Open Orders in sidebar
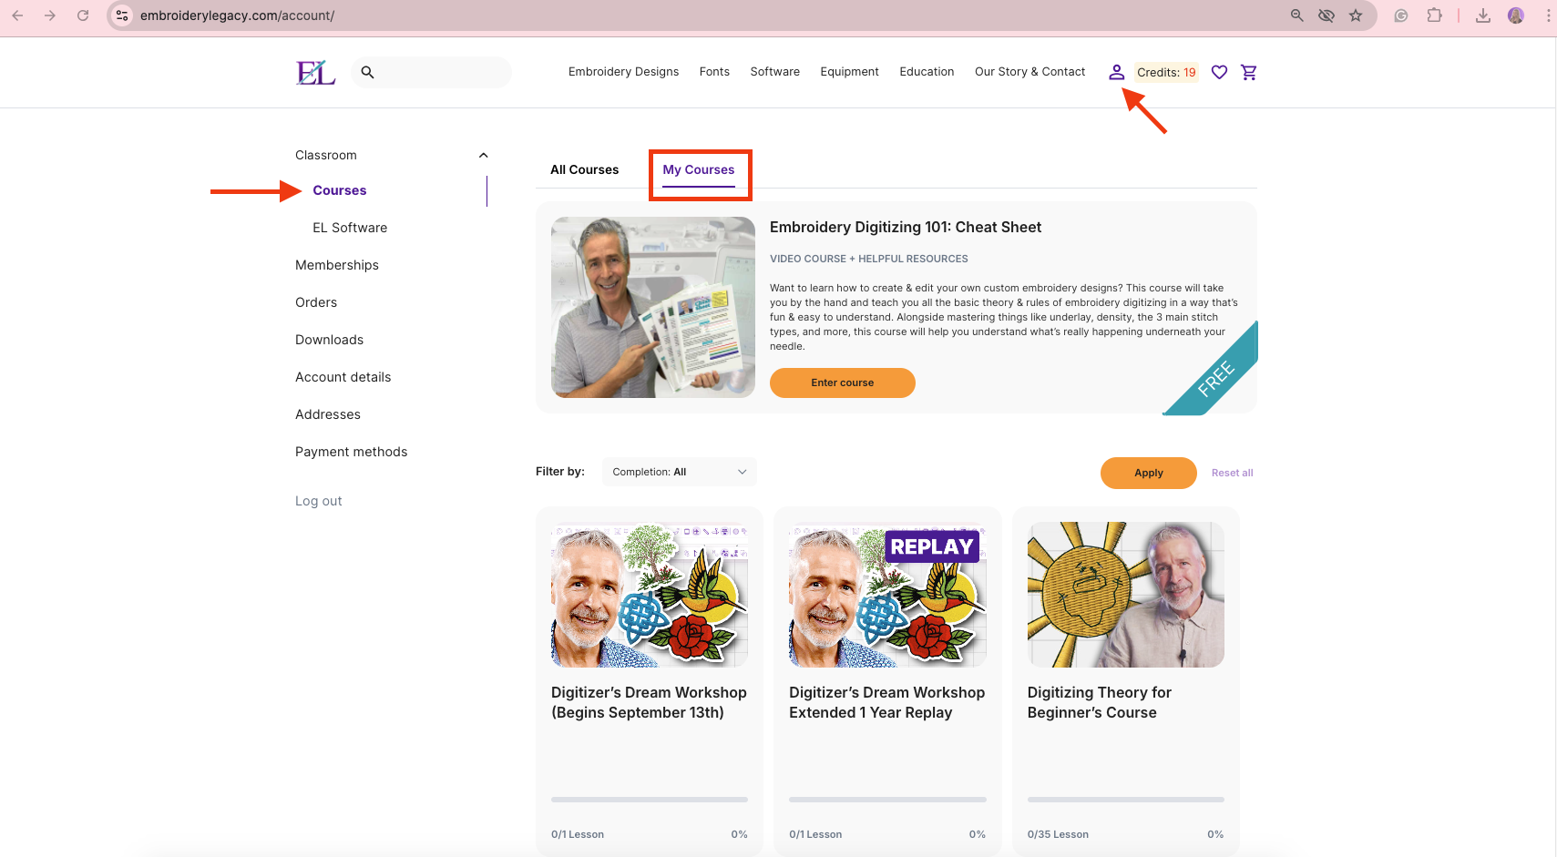The width and height of the screenshot is (1557, 857). click(x=316, y=302)
